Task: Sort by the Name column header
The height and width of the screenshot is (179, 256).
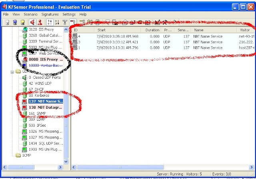Action: 214,30
